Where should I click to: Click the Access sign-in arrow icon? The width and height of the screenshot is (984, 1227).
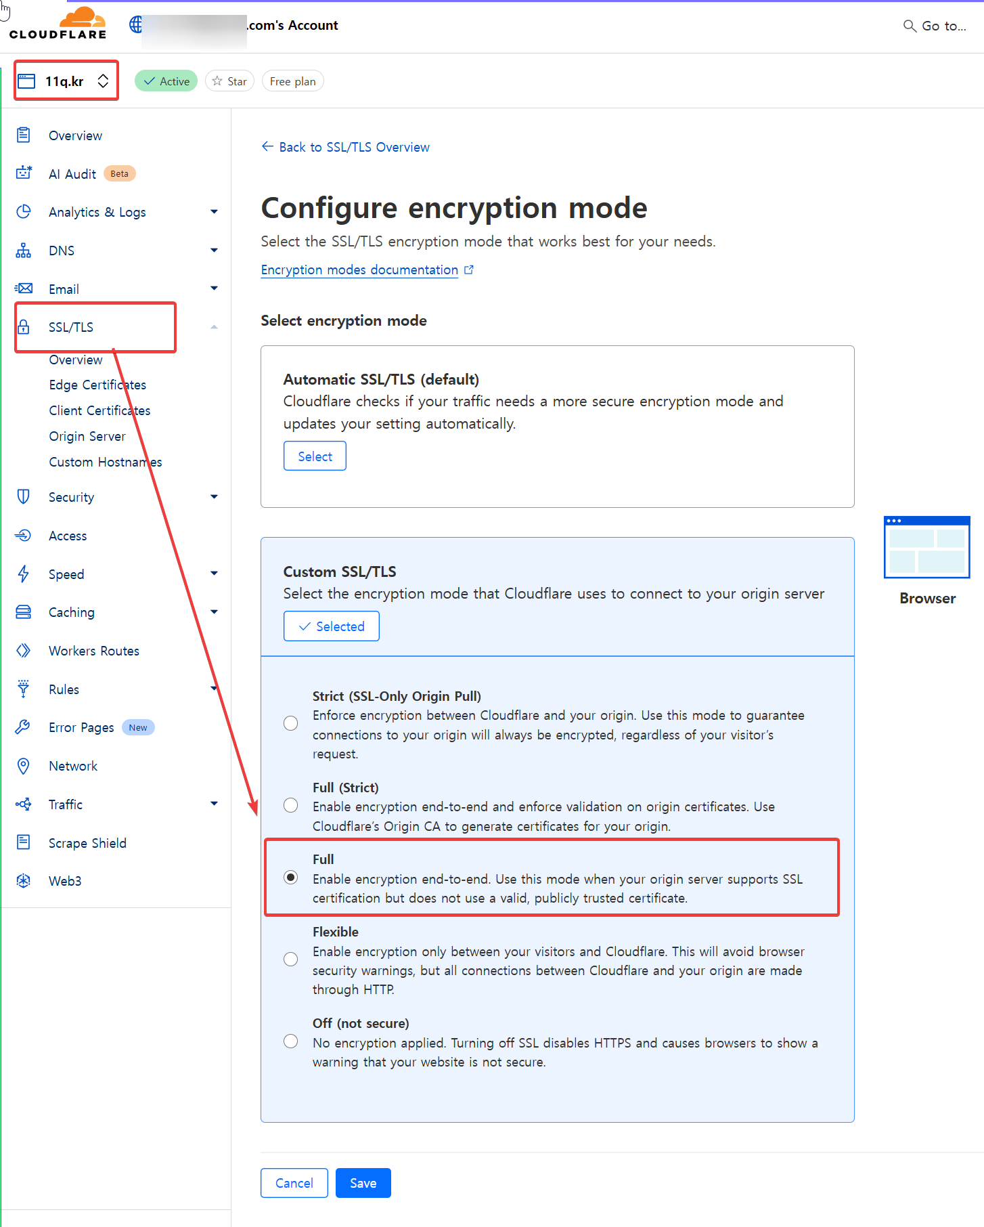24,535
